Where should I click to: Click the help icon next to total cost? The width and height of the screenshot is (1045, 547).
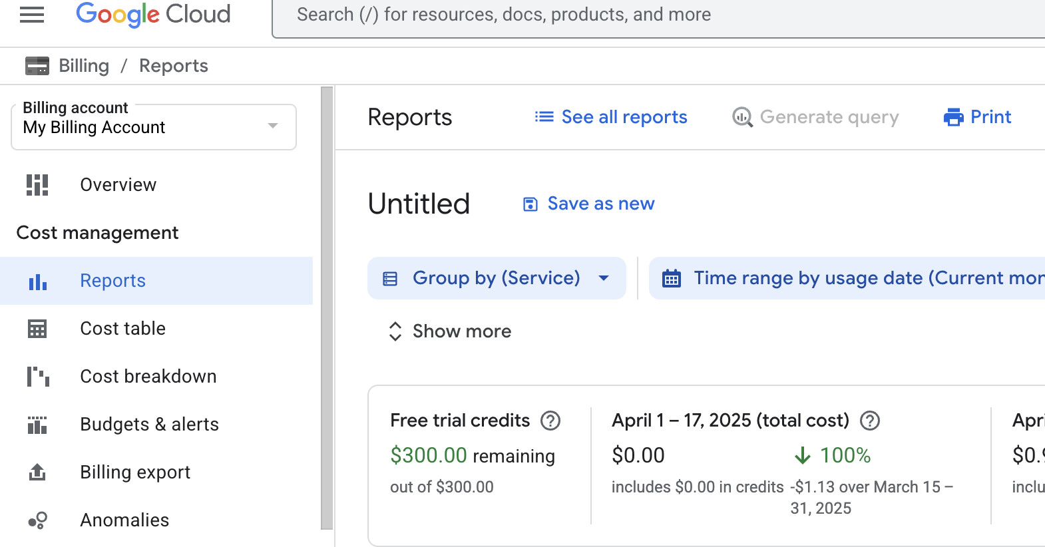(x=870, y=421)
